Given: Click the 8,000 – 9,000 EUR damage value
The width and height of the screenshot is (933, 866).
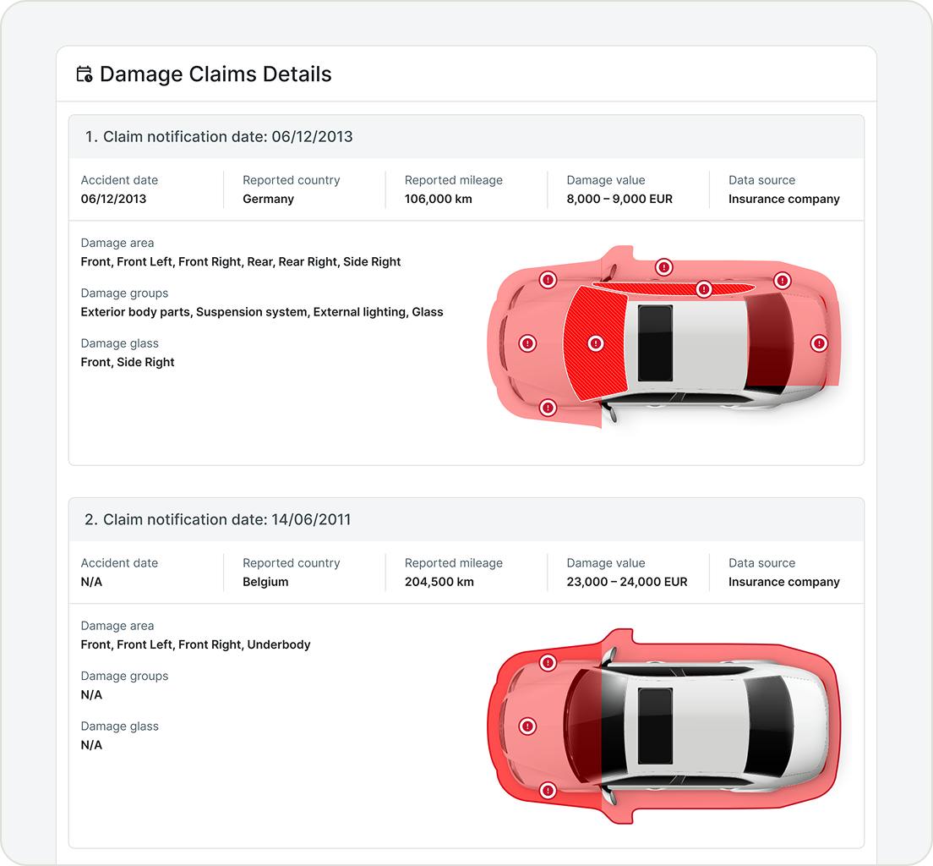Looking at the screenshot, I should pyautogui.click(x=619, y=200).
